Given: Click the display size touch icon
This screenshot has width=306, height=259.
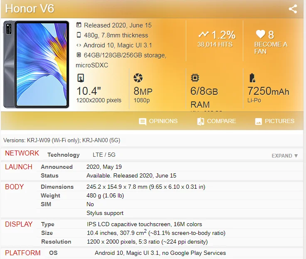Looking at the screenshot, I should 81,78.
